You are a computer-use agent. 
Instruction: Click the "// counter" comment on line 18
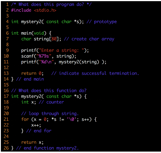(x=51, y=102)
